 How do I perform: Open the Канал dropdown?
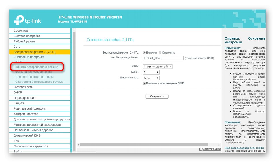(x=151, y=72)
